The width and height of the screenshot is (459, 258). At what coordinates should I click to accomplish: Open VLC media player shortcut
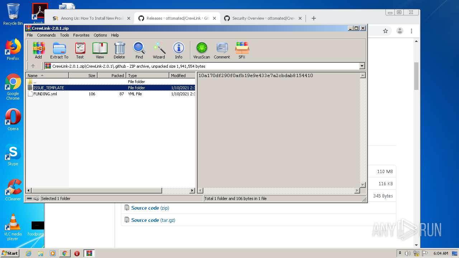(13, 227)
